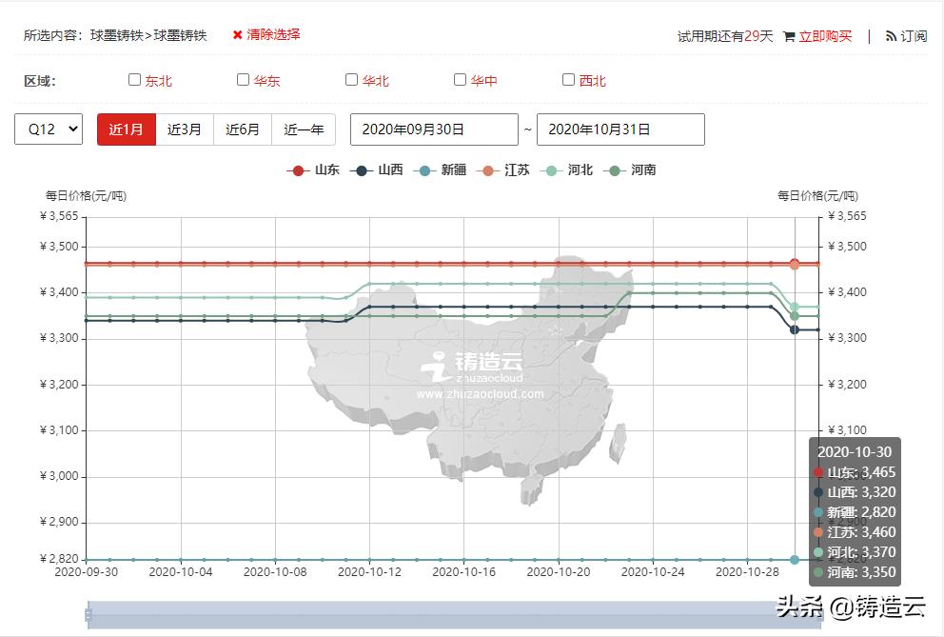This screenshot has width=944, height=637.
Task: Check the 东北 region checkbox
Action: (134, 79)
